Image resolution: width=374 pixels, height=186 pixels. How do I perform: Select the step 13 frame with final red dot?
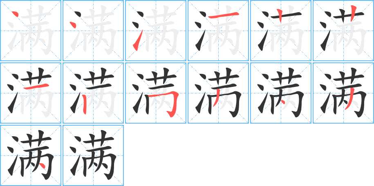(x=31, y=155)
